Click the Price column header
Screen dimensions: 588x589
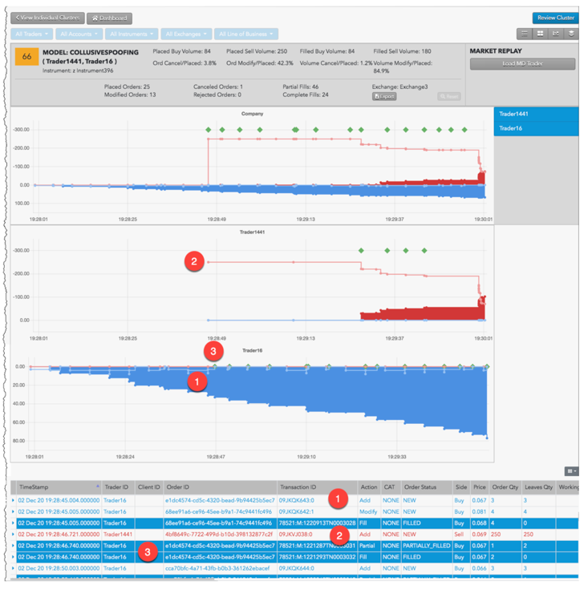480,487
